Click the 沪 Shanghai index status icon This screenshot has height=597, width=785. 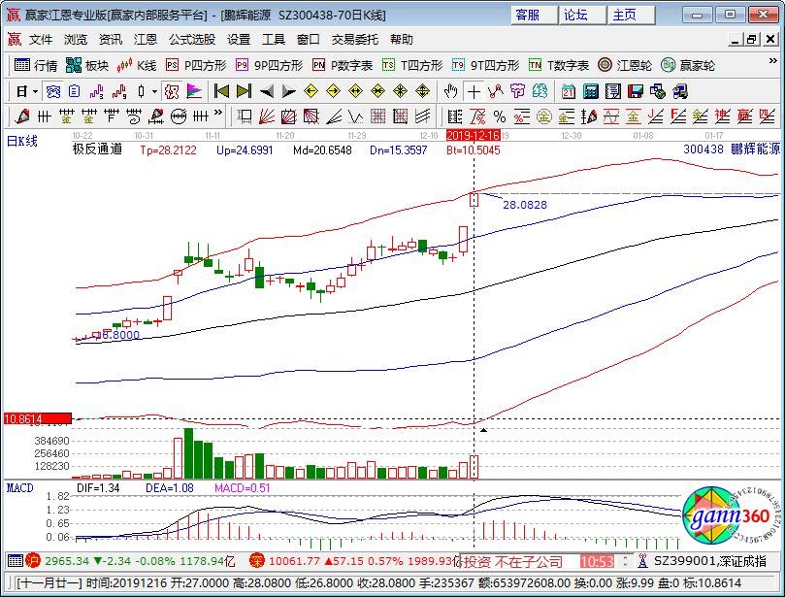coord(33,560)
